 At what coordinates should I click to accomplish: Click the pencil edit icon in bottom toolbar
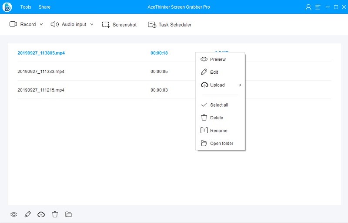(x=28, y=214)
